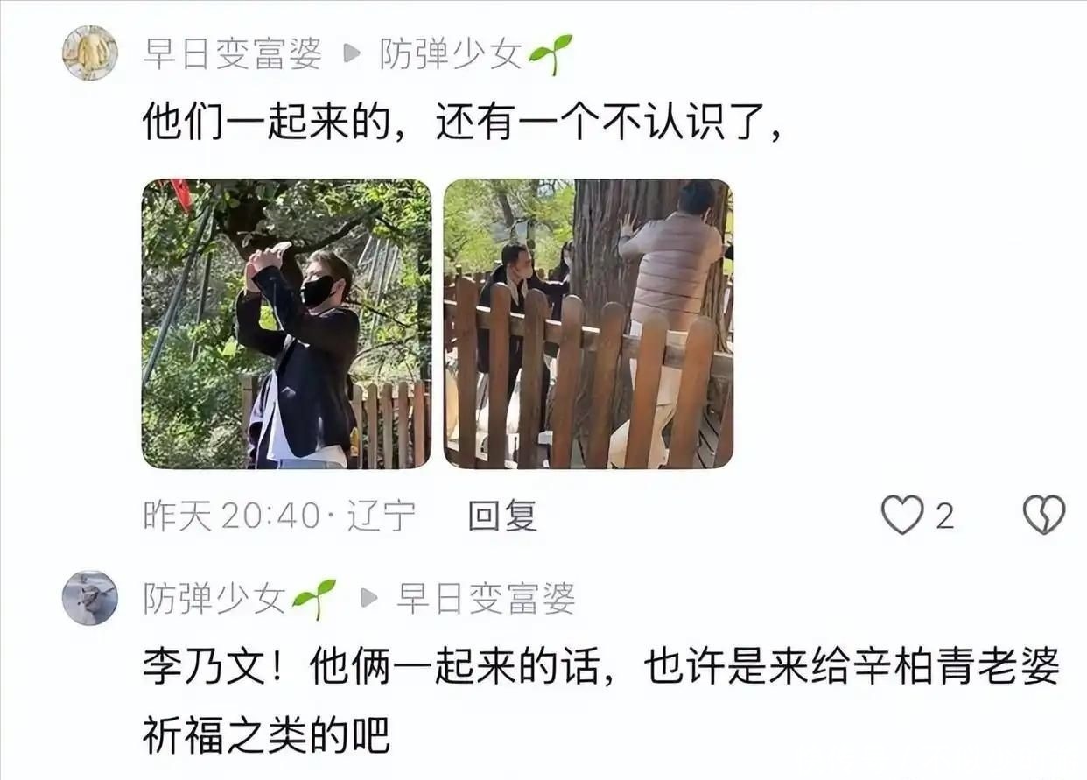Open the avatar of commenter 早日变富婆
The image size is (1087, 780).
point(89,53)
